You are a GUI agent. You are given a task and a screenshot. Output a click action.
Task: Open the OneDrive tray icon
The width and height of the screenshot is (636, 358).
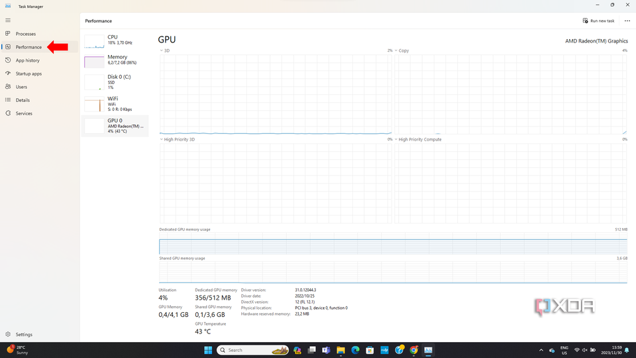[552, 350]
